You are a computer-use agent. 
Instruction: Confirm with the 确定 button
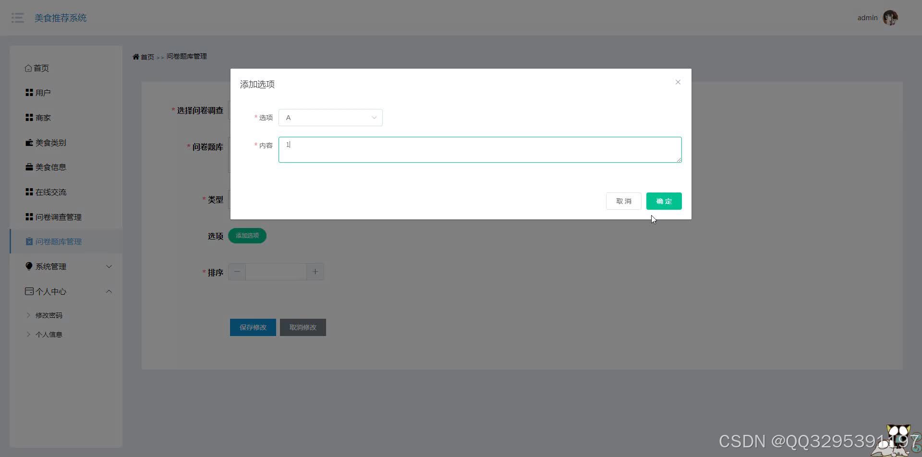pos(664,201)
